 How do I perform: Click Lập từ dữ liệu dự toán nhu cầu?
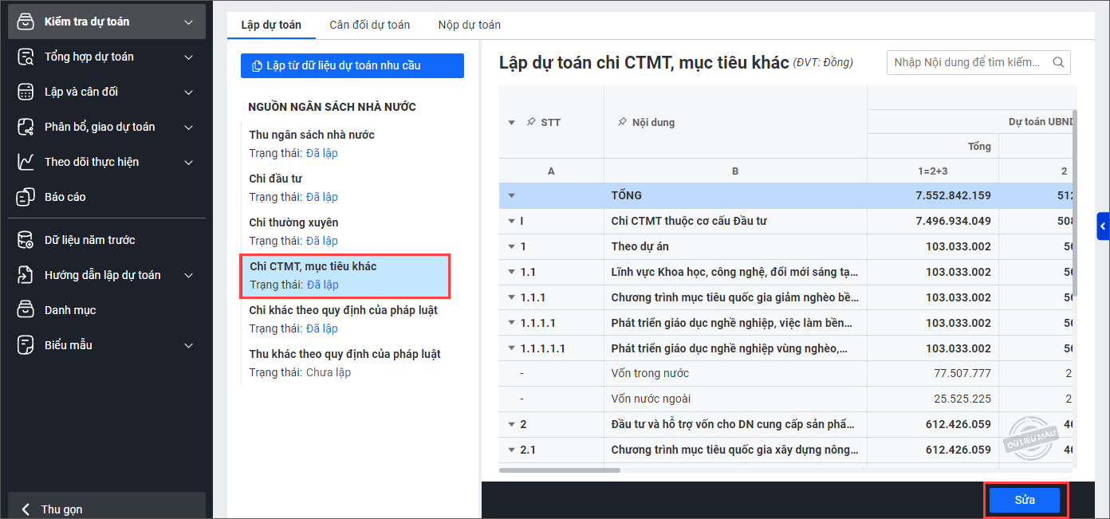tap(352, 65)
